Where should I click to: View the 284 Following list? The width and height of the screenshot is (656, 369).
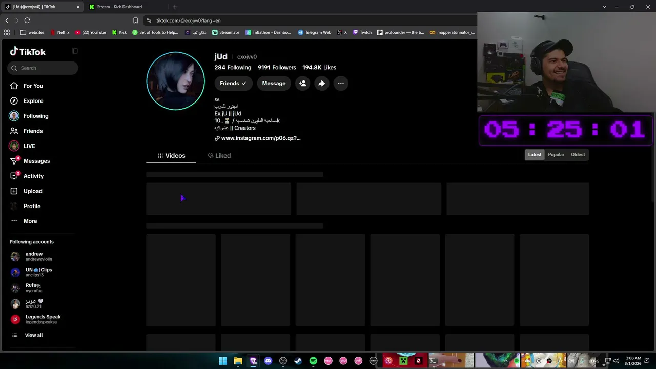pos(233,68)
